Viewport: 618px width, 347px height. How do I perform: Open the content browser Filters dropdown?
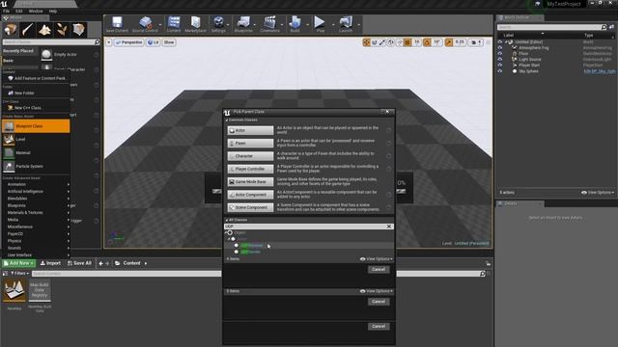tap(18, 273)
